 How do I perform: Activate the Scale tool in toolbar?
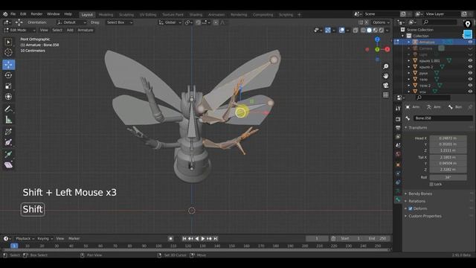click(8, 86)
